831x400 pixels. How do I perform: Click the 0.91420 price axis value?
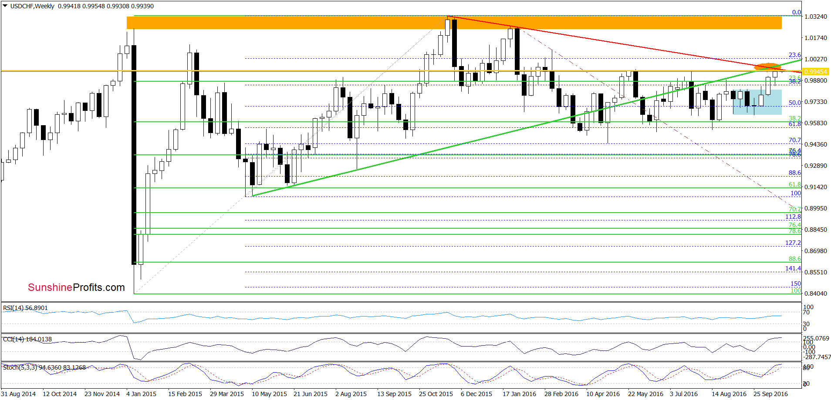(x=815, y=187)
